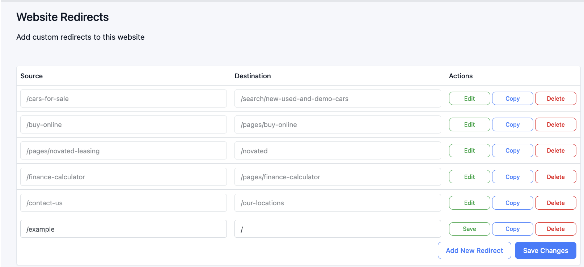
Task: Click the /our-locations destination field
Action: (337, 203)
